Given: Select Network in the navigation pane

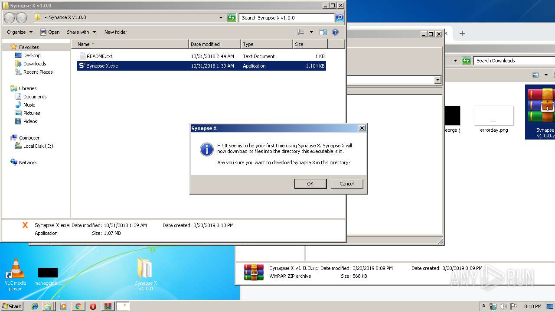Looking at the screenshot, I should pyautogui.click(x=28, y=162).
